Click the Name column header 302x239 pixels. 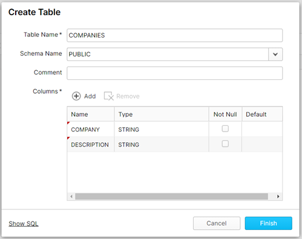(x=91, y=114)
